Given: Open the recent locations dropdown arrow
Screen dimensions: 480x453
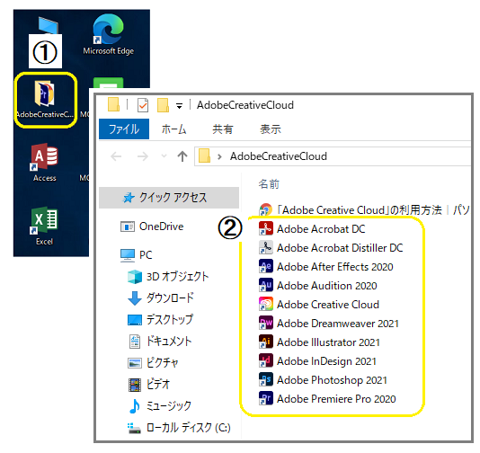Looking at the screenshot, I should pos(164,156).
